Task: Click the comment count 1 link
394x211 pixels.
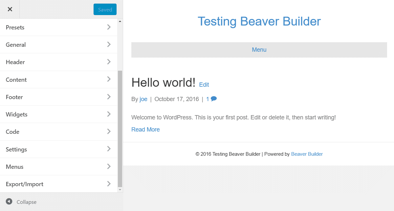Action: [x=208, y=99]
